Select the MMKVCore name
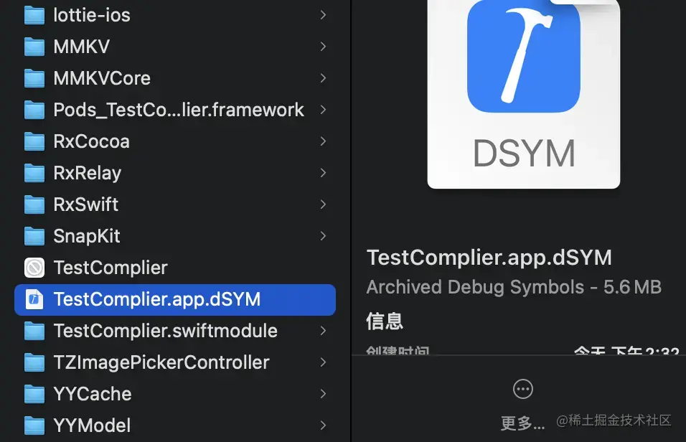This screenshot has width=686, height=442. tap(102, 78)
